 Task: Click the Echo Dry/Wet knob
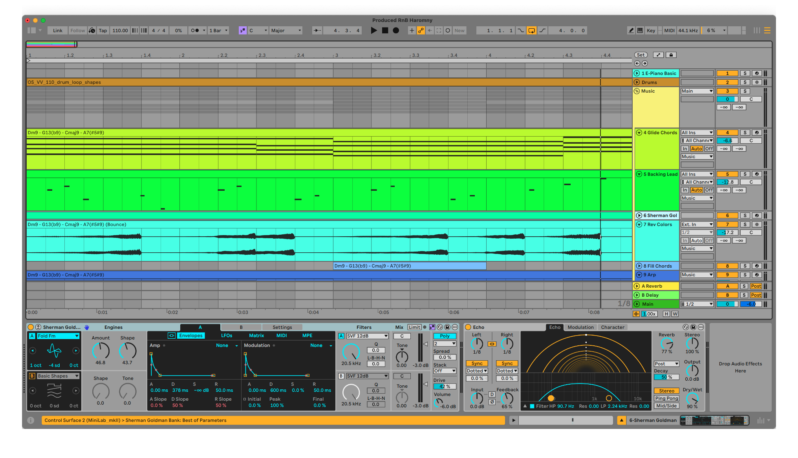point(692,399)
